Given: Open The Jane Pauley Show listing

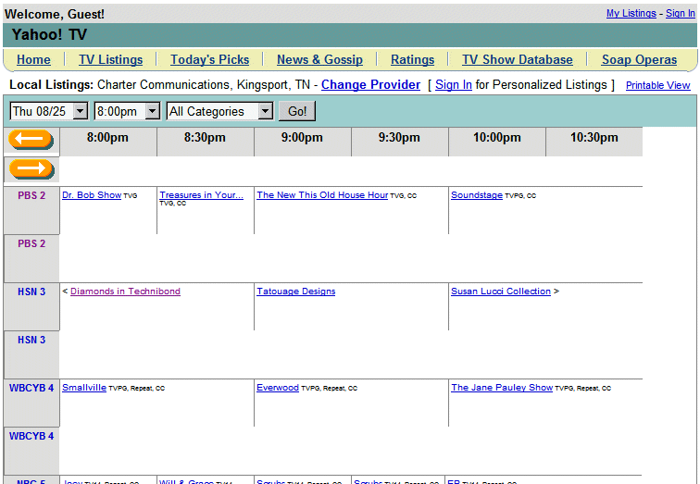Looking at the screenshot, I should click(x=502, y=388).
